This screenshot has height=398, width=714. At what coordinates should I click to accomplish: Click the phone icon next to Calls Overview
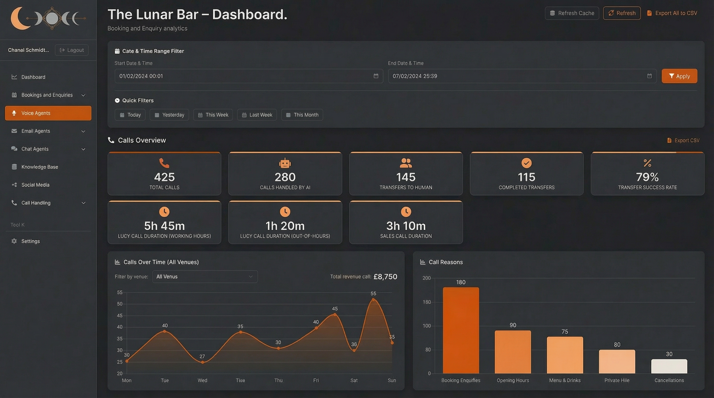click(x=111, y=140)
